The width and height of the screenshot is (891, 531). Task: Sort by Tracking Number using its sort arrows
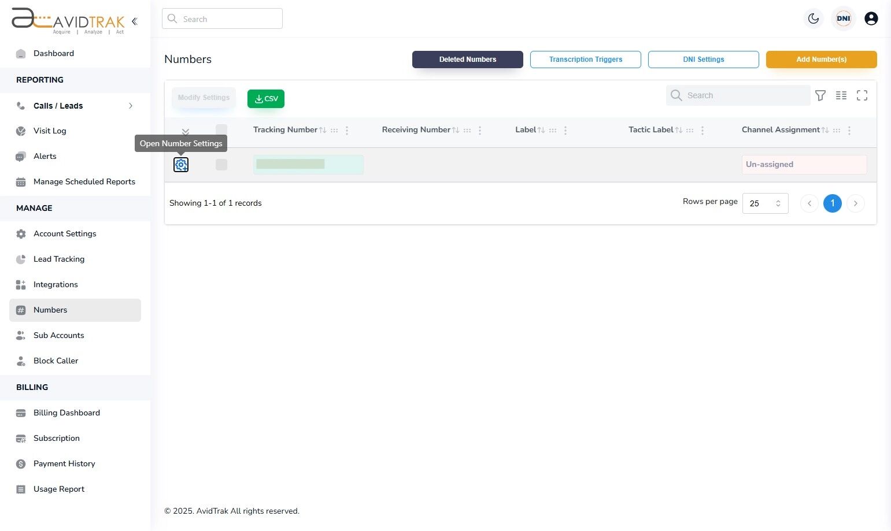[324, 129]
